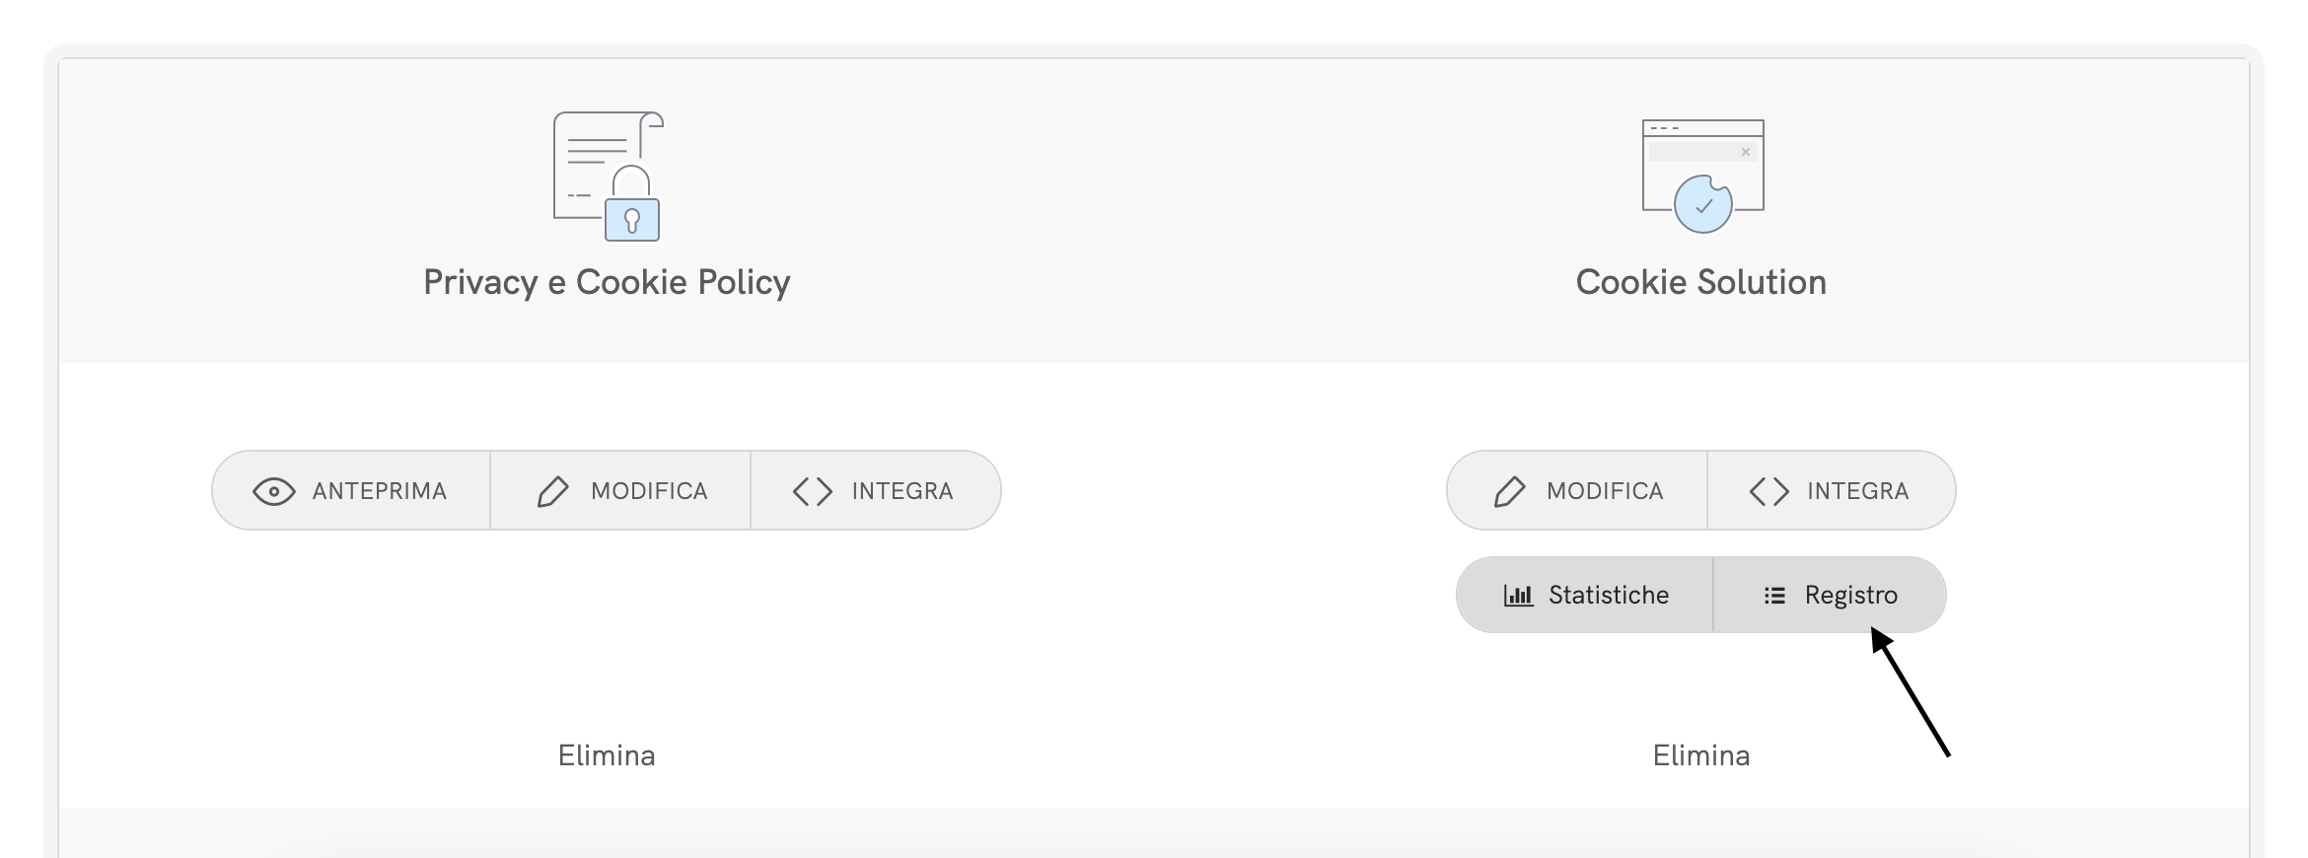Image resolution: width=2308 pixels, height=858 pixels.
Task: Open the Statistiche view
Action: [1586, 596]
